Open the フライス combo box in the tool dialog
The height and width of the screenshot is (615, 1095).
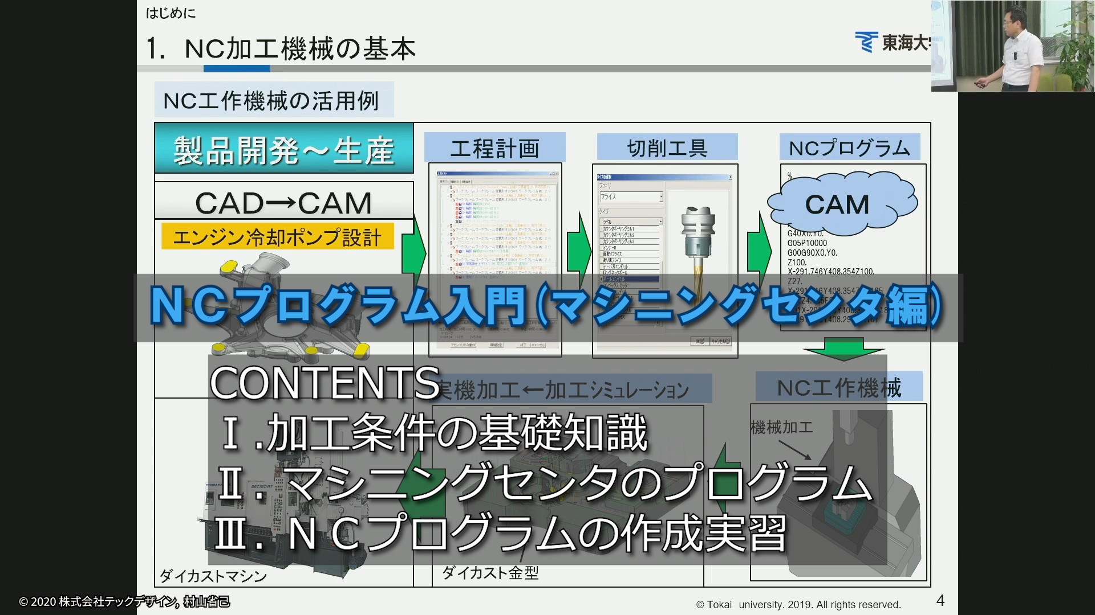coord(631,197)
